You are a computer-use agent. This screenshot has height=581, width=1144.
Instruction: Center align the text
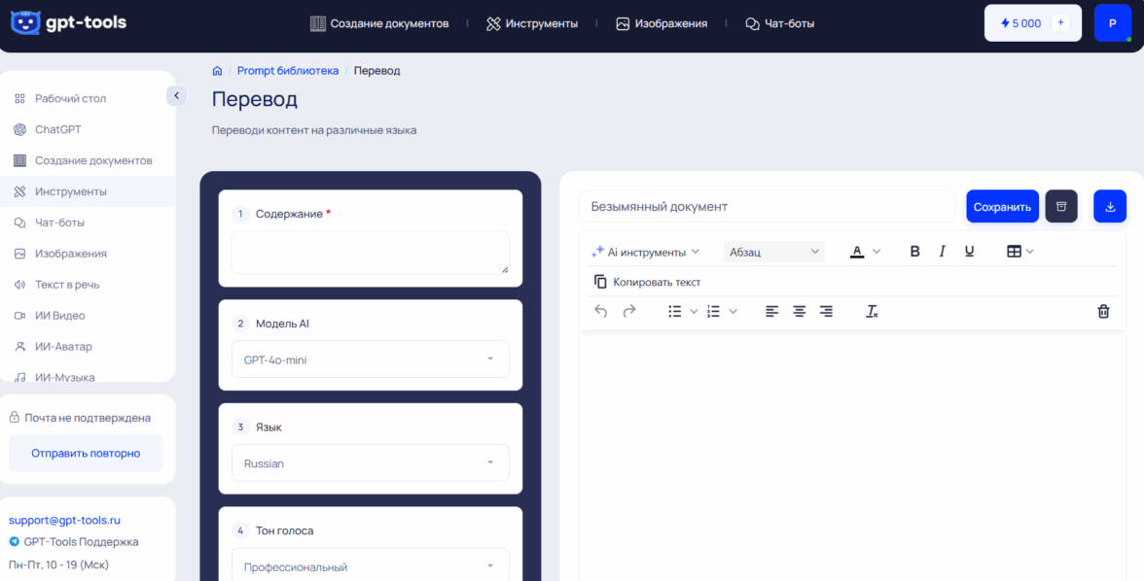799,311
